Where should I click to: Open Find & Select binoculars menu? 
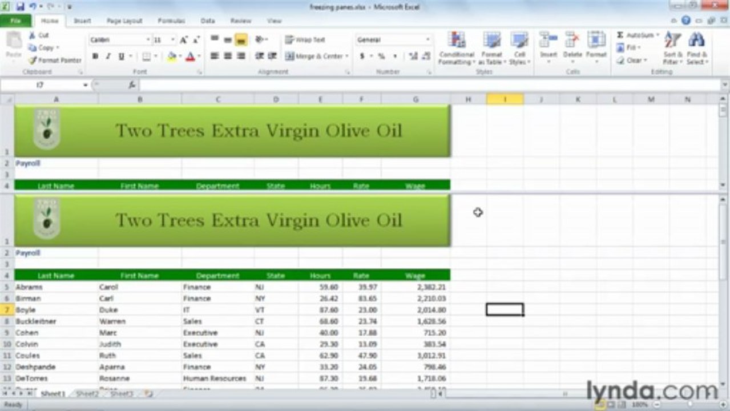[x=697, y=48]
